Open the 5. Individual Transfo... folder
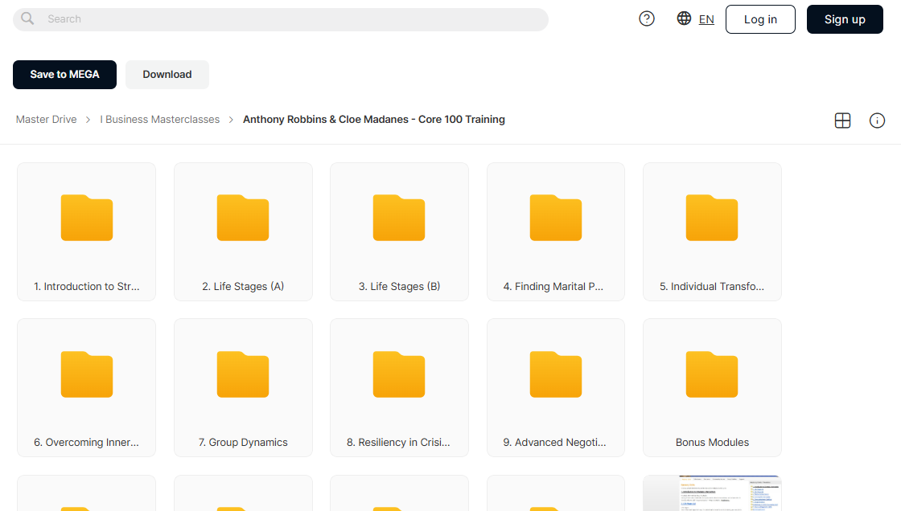The height and width of the screenshot is (511, 901). [712, 232]
